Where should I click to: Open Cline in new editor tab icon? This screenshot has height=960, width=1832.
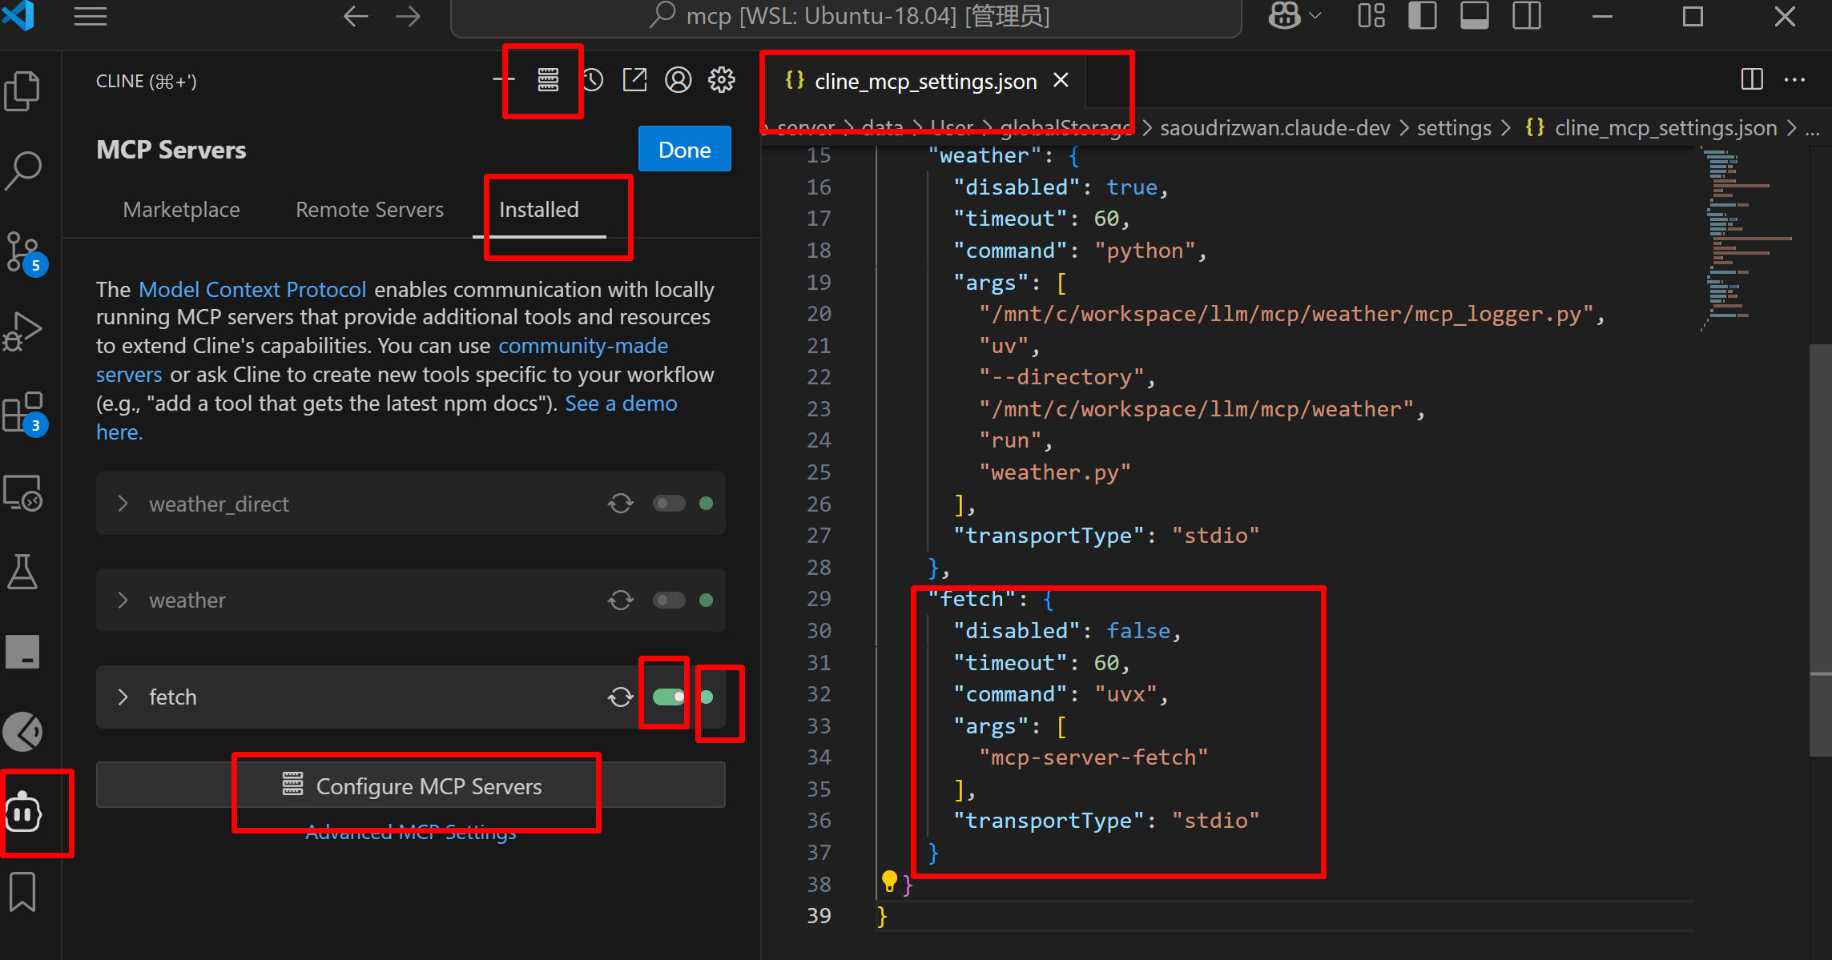(x=634, y=80)
